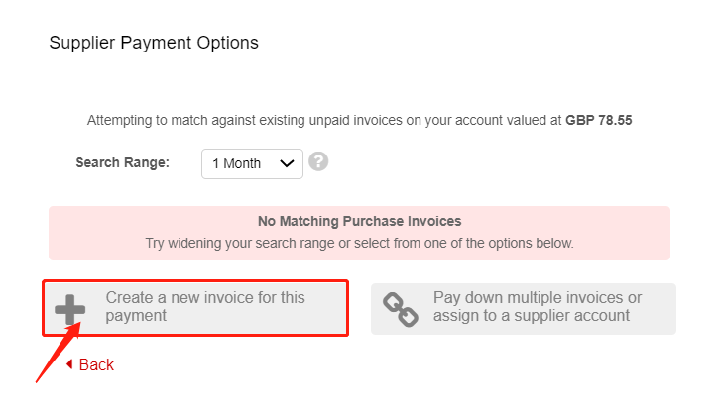Expand the dropdown using its chevron arrow
This screenshot has height=413, width=720.
tap(288, 163)
